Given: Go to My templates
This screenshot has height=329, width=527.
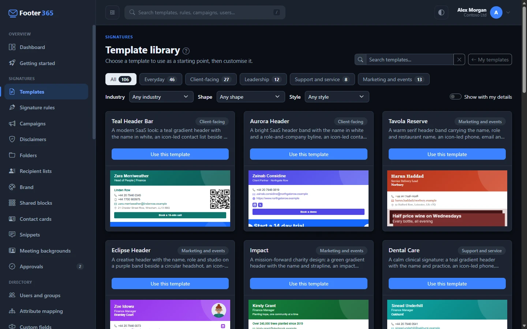Looking at the screenshot, I should 490,60.
